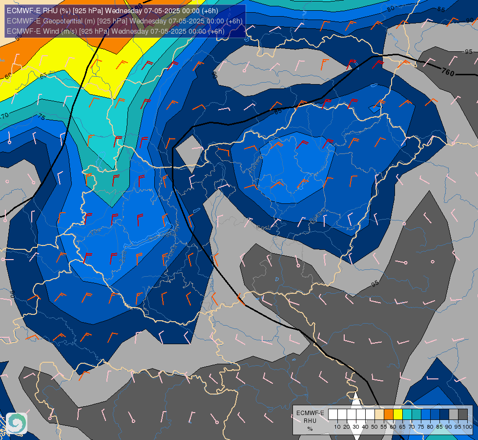Click the 80 contour label near top edge
The height and width of the screenshot is (440, 478).
pyautogui.click(x=391, y=8)
